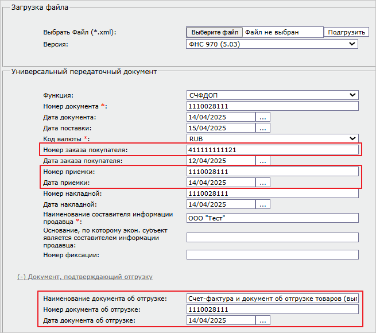The height and width of the screenshot is (333, 376).
Task: Expand the Функция dropdown
Action: [x=272, y=95]
